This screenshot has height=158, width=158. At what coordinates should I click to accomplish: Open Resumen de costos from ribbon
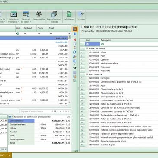tap(26, 17)
